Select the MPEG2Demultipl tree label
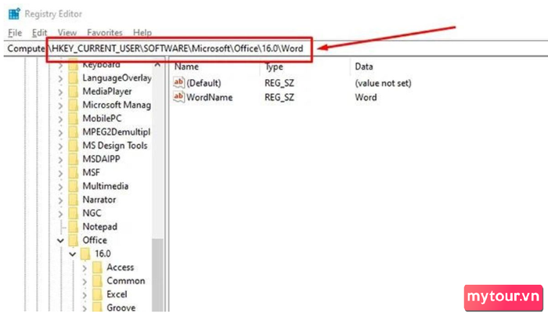548x317 pixels. (x=117, y=132)
